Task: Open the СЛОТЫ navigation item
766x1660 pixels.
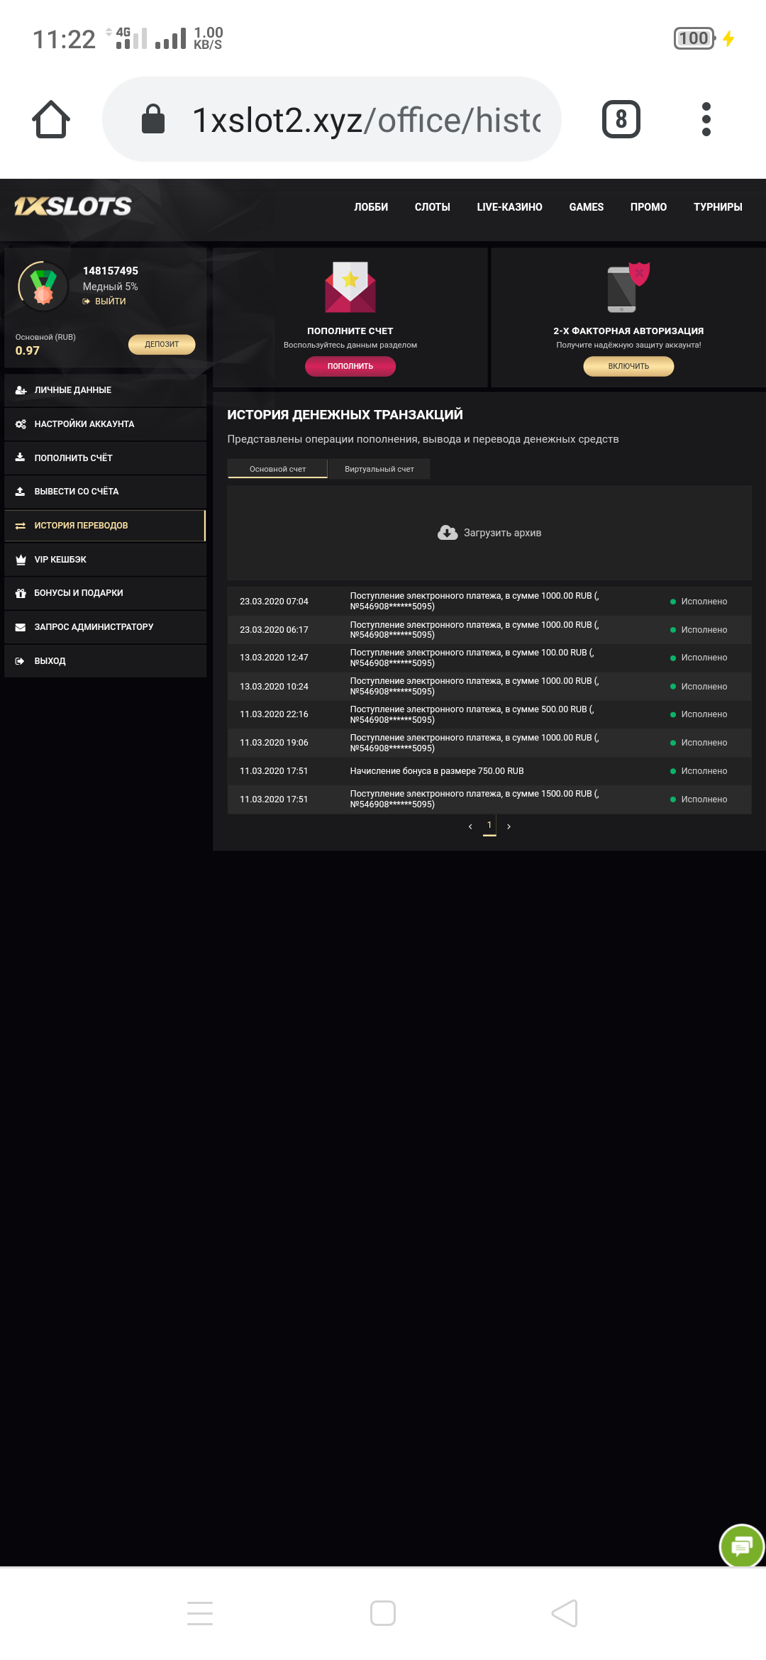Action: (x=432, y=207)
